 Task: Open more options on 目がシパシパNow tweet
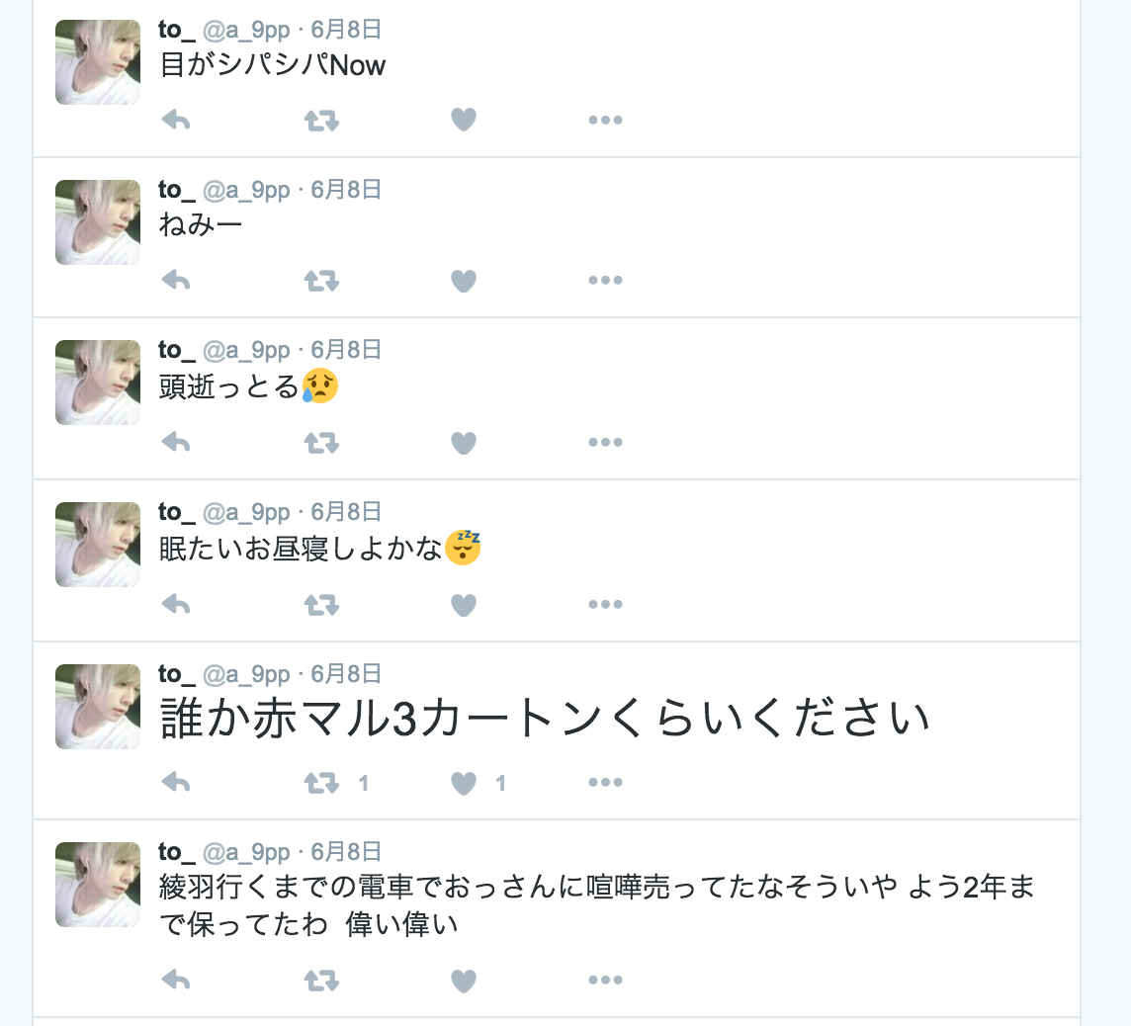605,120
